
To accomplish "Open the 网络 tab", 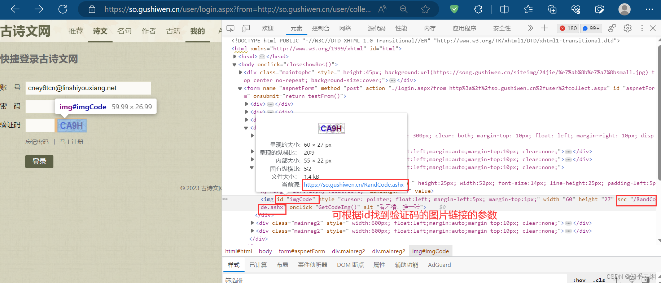I will click(345, 28).
